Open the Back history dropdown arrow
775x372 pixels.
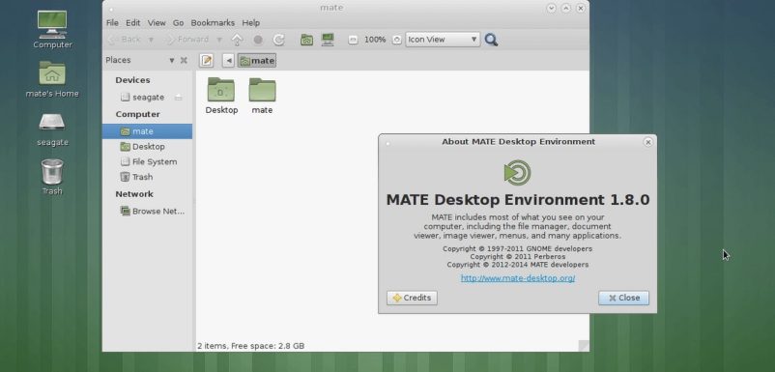152,40
